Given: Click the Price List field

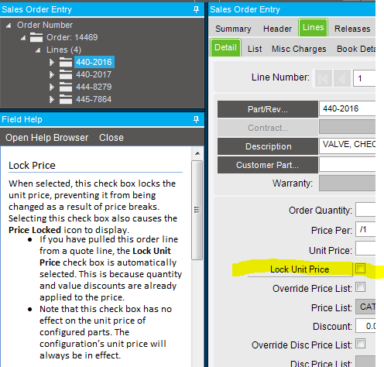Looking at the screenshot, I should point(365,307).
